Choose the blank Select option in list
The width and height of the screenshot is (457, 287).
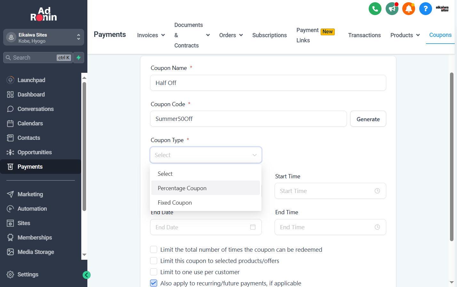205,173
